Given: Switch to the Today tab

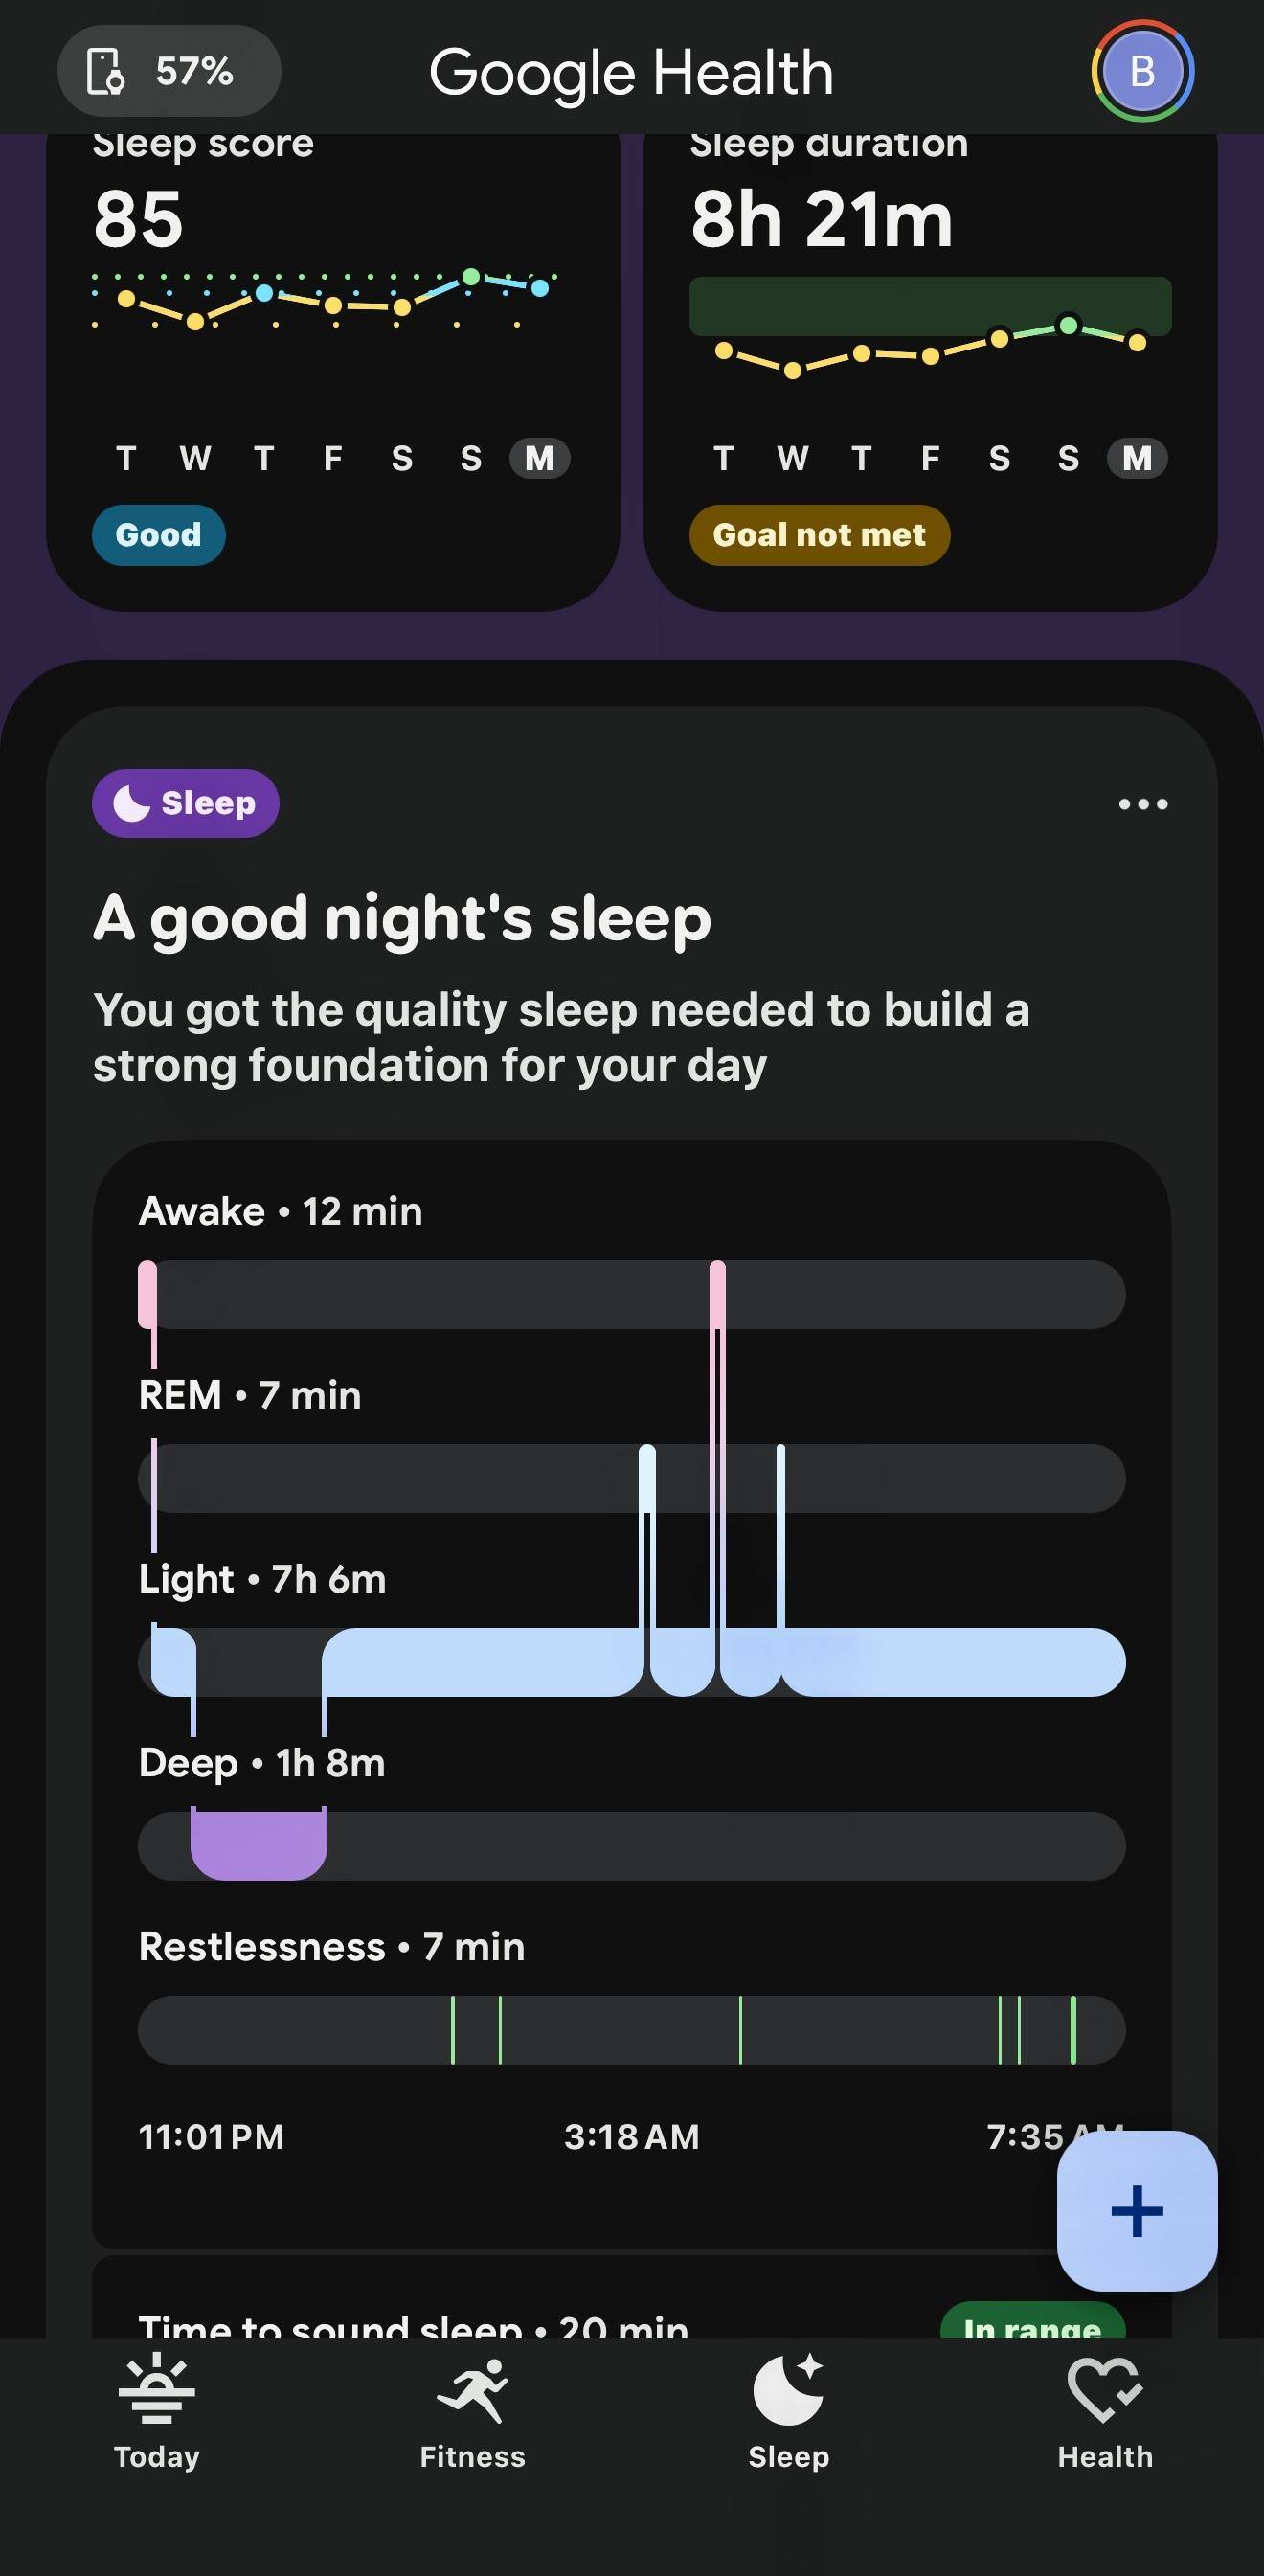Looking at the screenshot, I should [157, 2414].
